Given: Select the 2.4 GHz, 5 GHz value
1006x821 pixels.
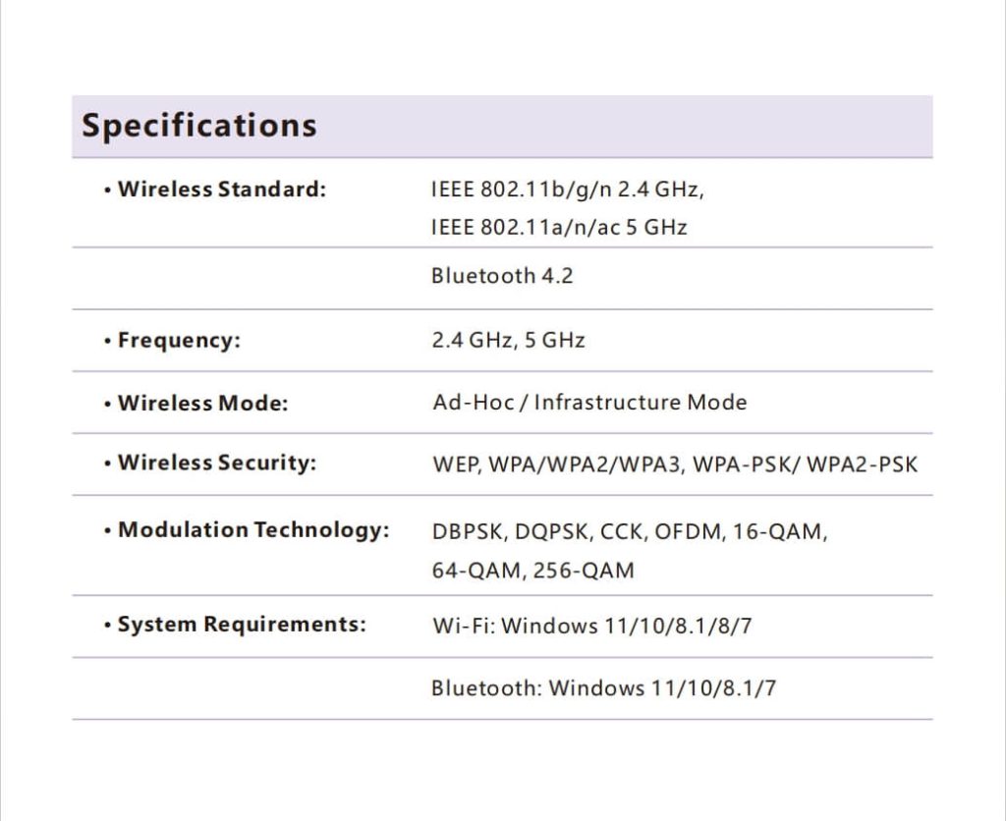Looking at the screenshot, I should [x=508, y=341].
